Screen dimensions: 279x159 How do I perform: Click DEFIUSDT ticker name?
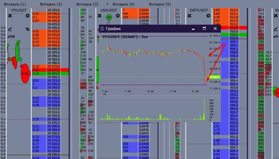[x=199, y=10]
